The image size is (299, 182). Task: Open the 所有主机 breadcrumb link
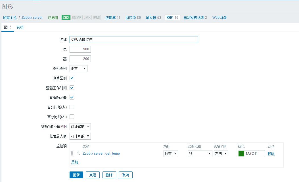pos(10,18)
